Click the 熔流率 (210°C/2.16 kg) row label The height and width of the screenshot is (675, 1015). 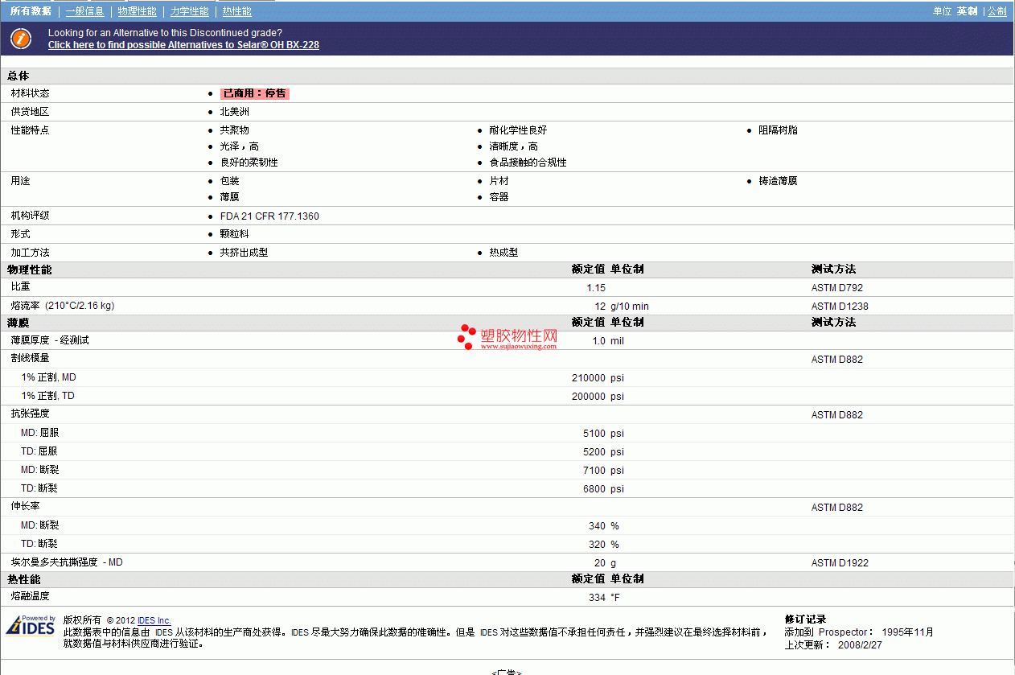[x=63, y=306]
